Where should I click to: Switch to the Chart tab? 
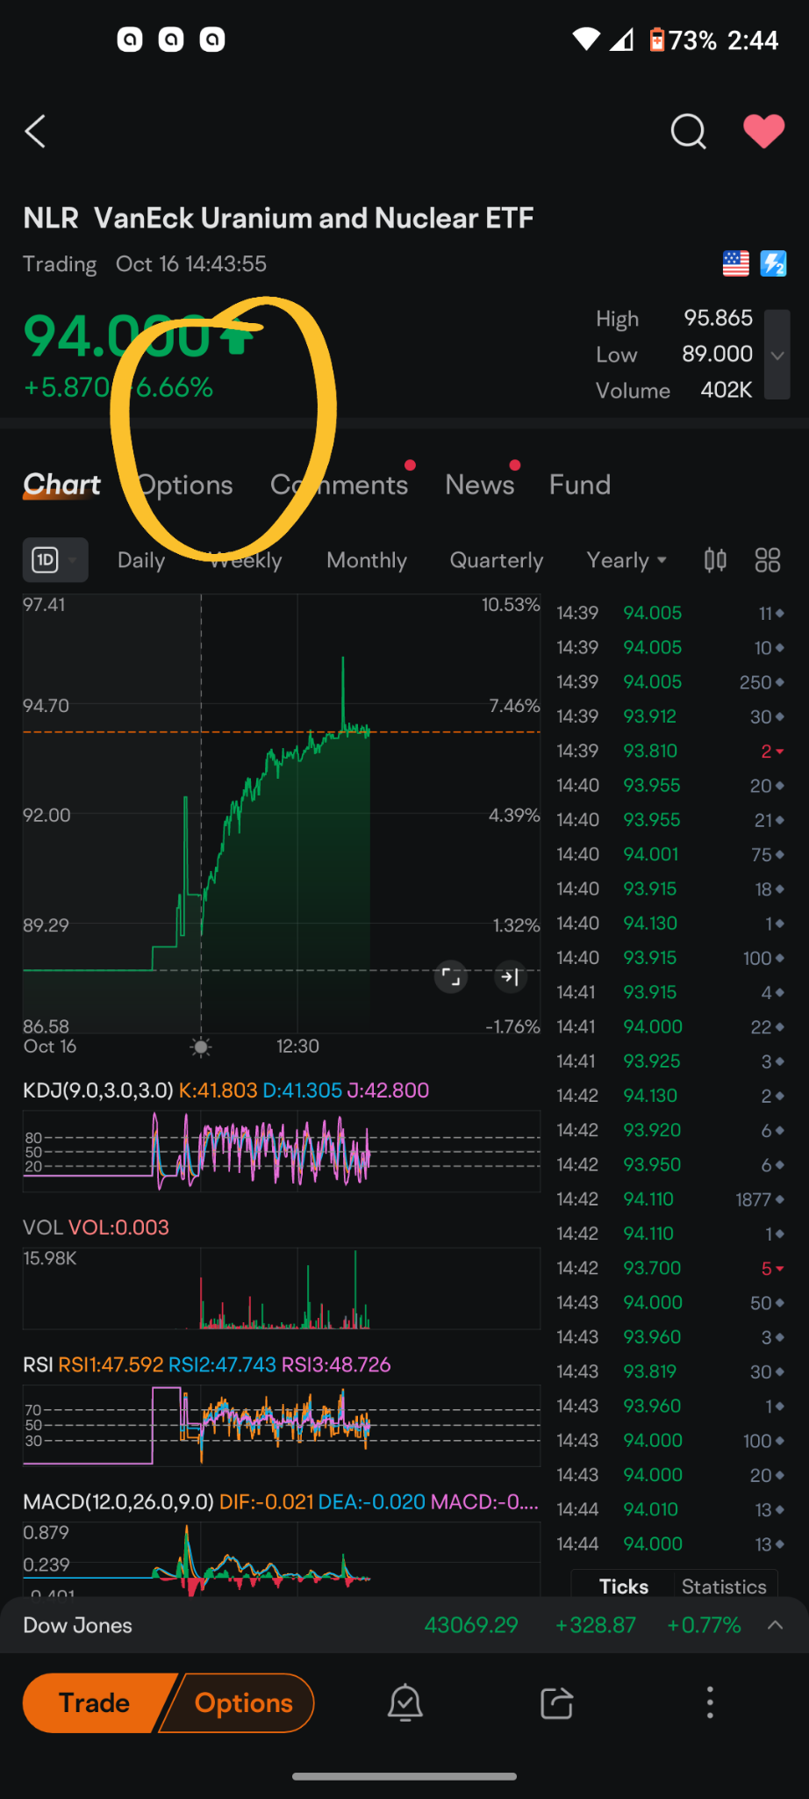point(61,485)
